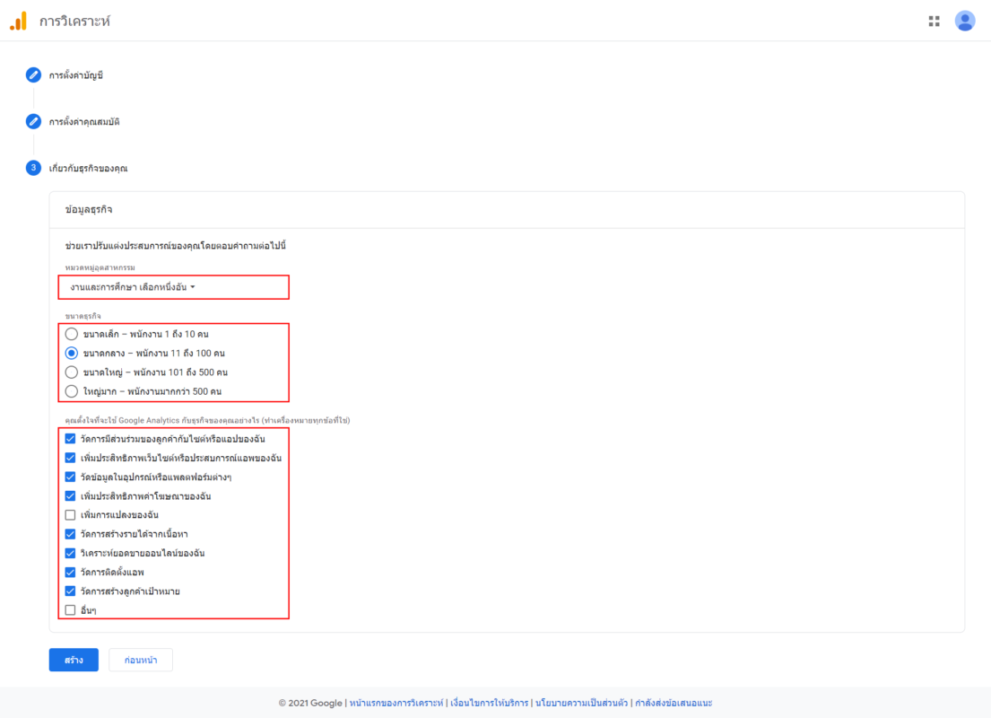Select ขนาดใหญ่ 101 ถึง 500 คน radio
991x718 pixels.
(72, 372)
